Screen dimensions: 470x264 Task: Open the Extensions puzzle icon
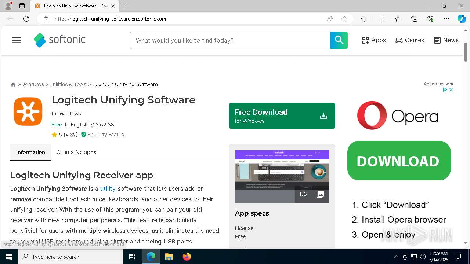point(364,19)
